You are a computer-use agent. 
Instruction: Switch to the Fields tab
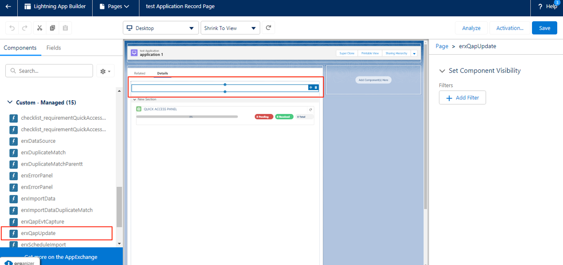[54, 48]
